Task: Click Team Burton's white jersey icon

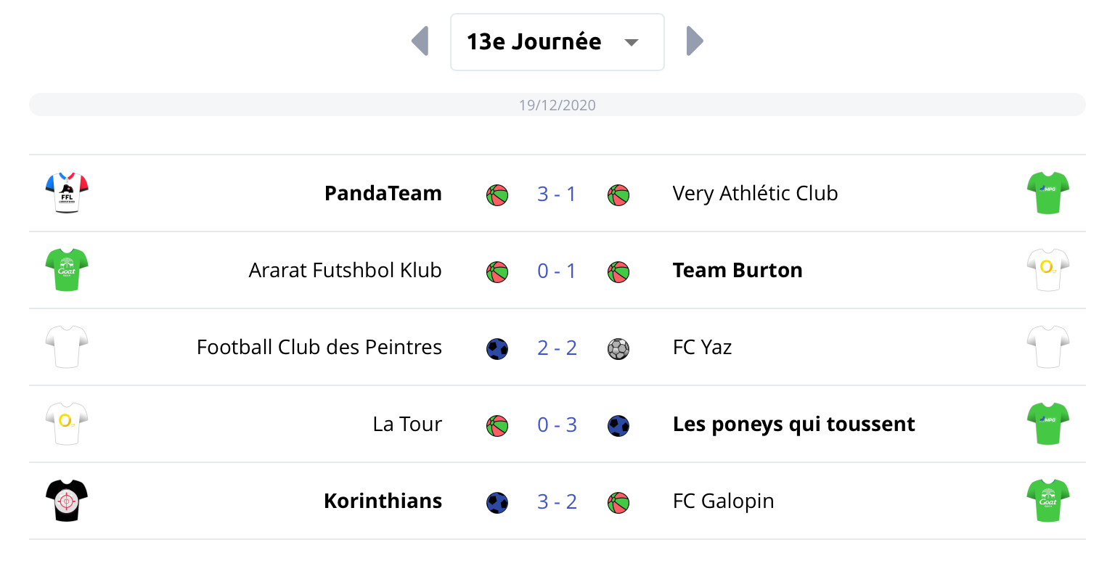Action: (1047, 270)
